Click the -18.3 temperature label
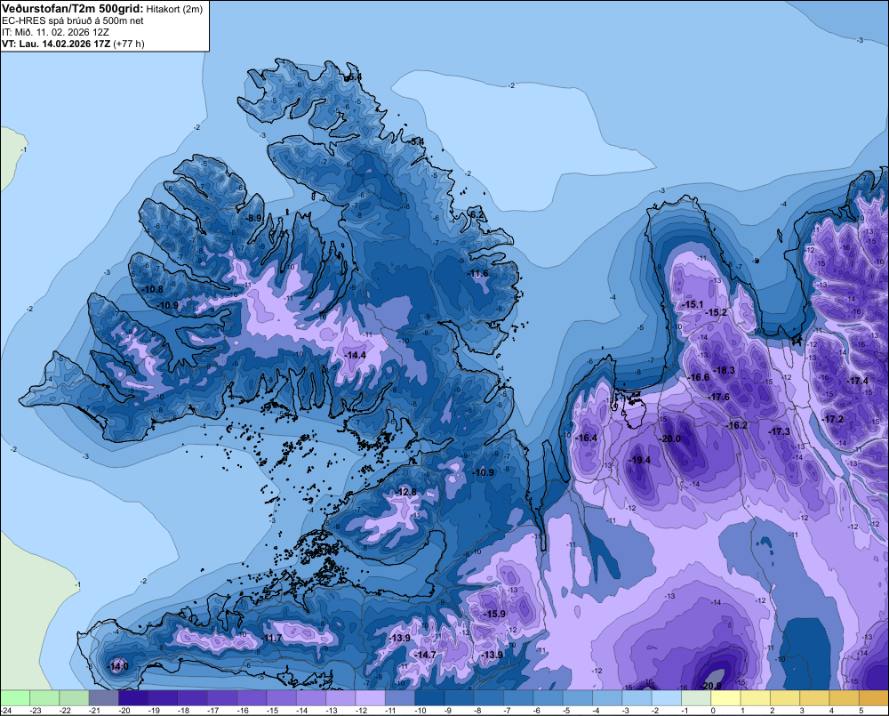The image size is (889, 716). [724, 370]
